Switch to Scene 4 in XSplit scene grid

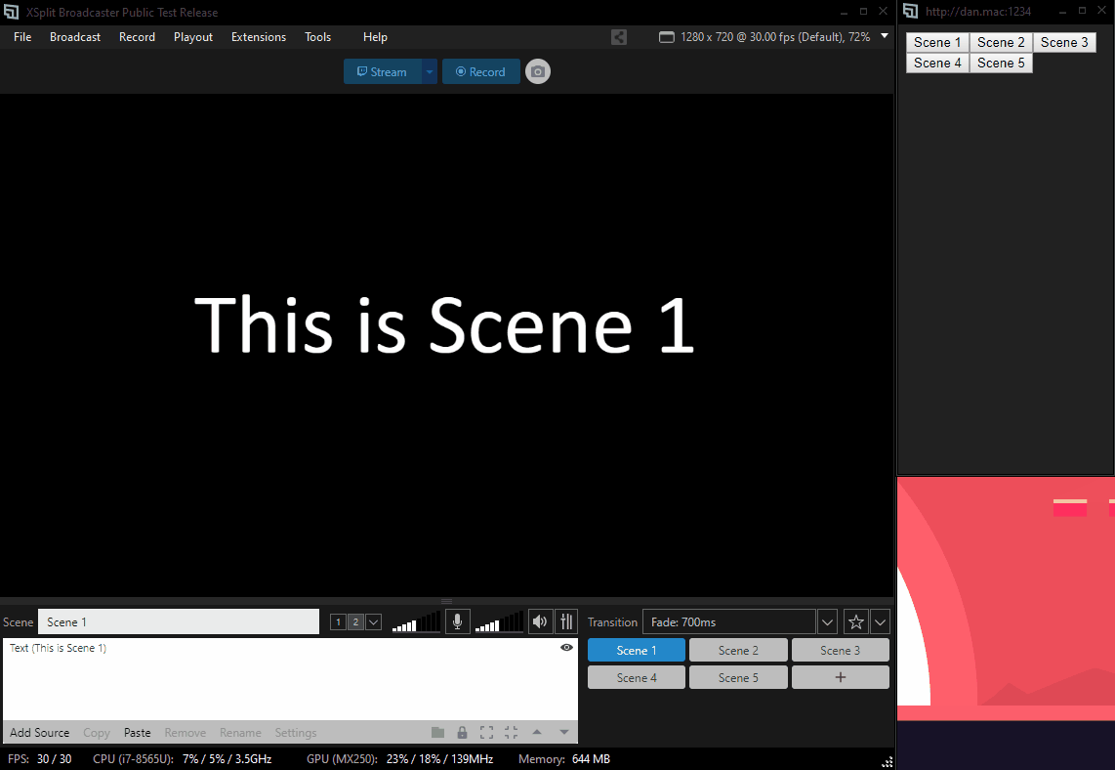637,677
